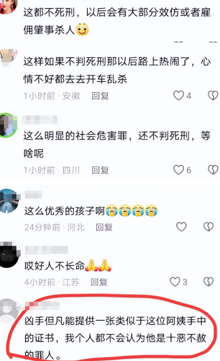Tap broken heart on the Sichuan comment
The width and height of the screenshot is (220, 361).
(213, 170)
